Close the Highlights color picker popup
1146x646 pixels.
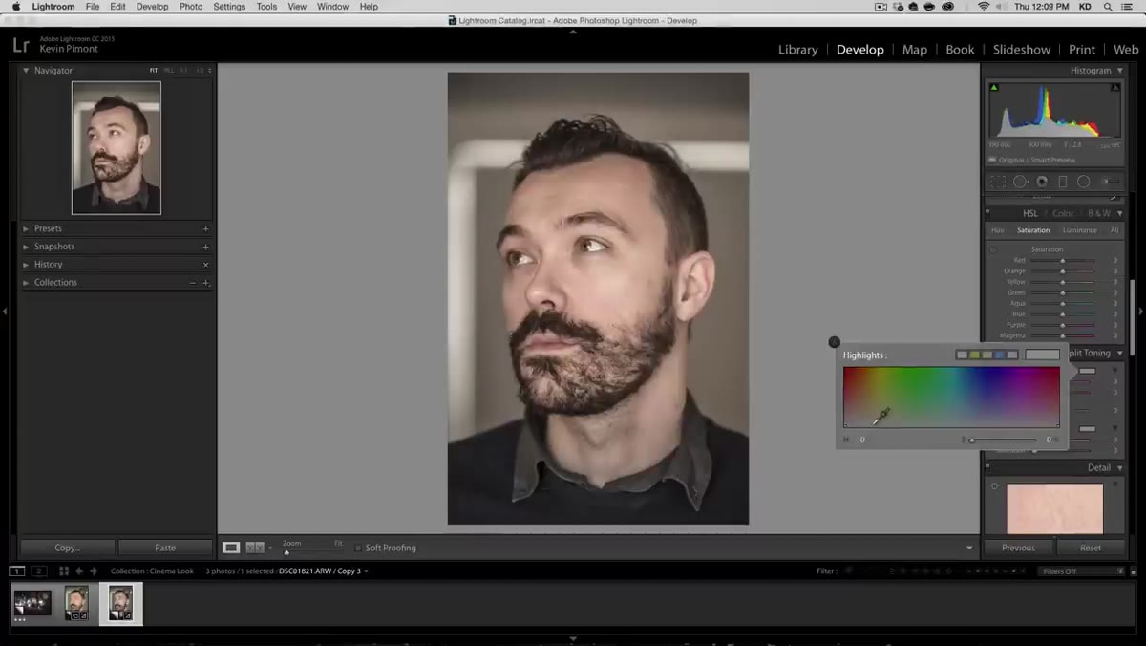835,342
